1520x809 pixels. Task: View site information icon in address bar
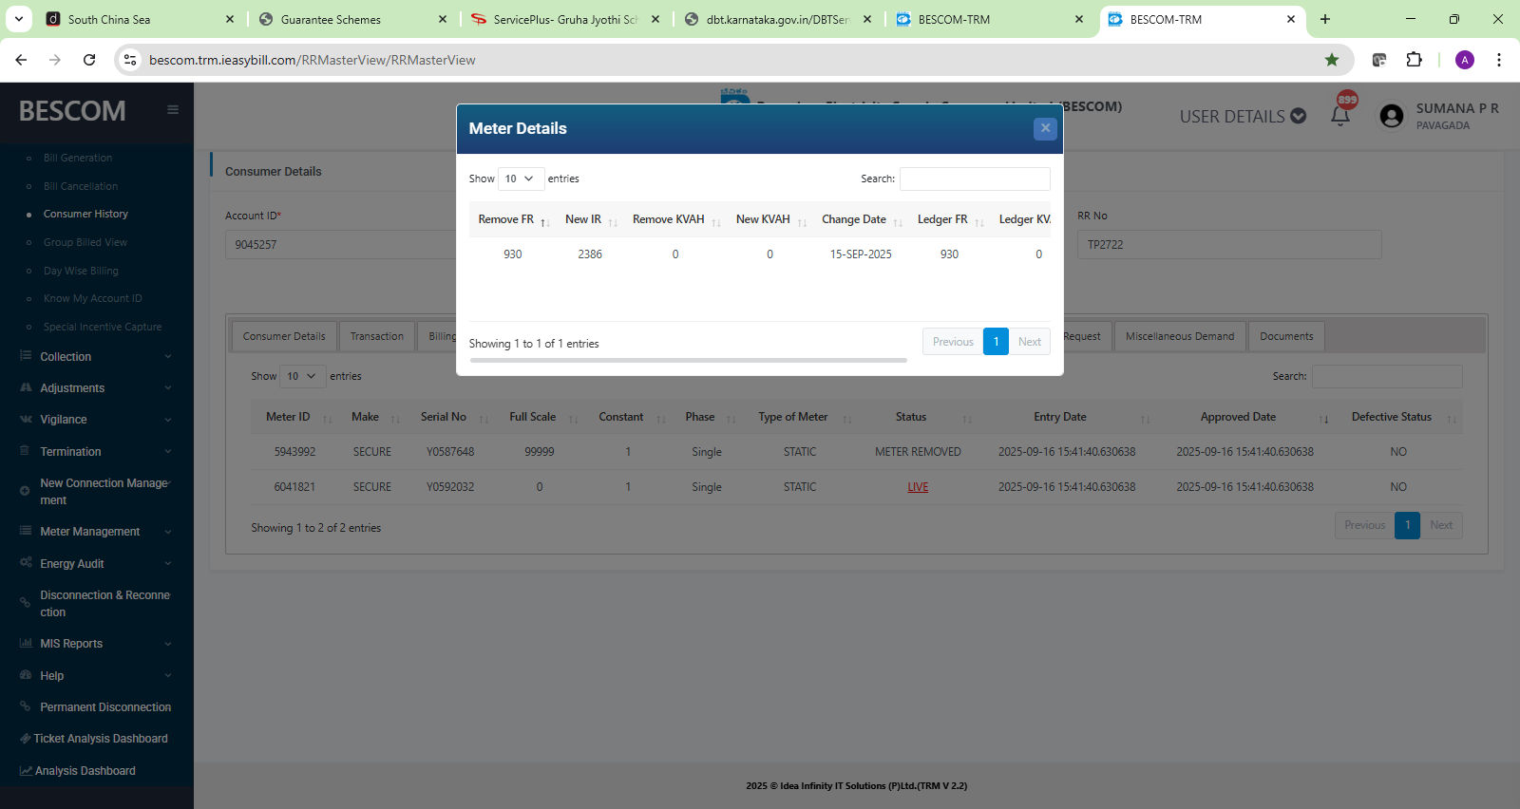(x=130, y=60)
